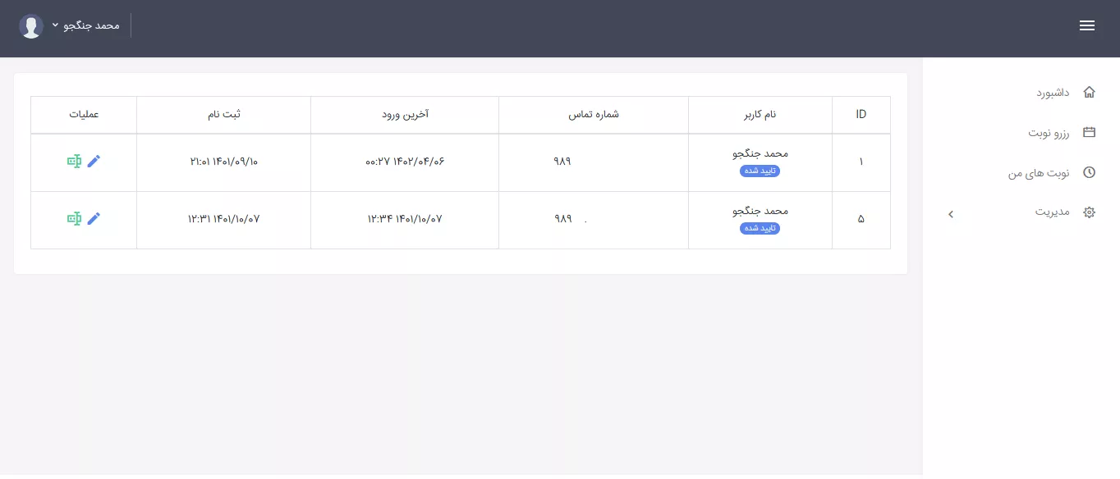Viewport: 1120px width, 479px height.
Task: Edit user ID ۵ with pencil icon
Action: 94,218
